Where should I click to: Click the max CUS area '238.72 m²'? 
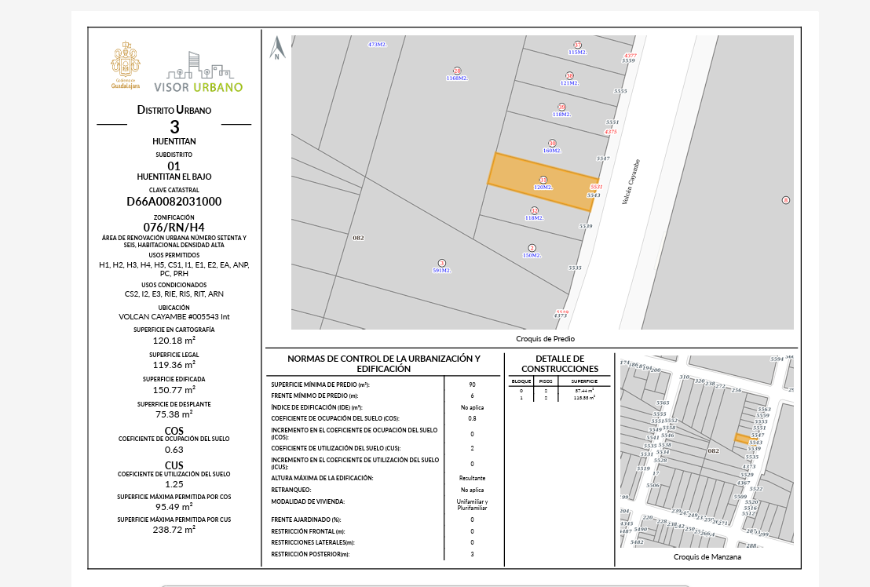coord(174,530)
